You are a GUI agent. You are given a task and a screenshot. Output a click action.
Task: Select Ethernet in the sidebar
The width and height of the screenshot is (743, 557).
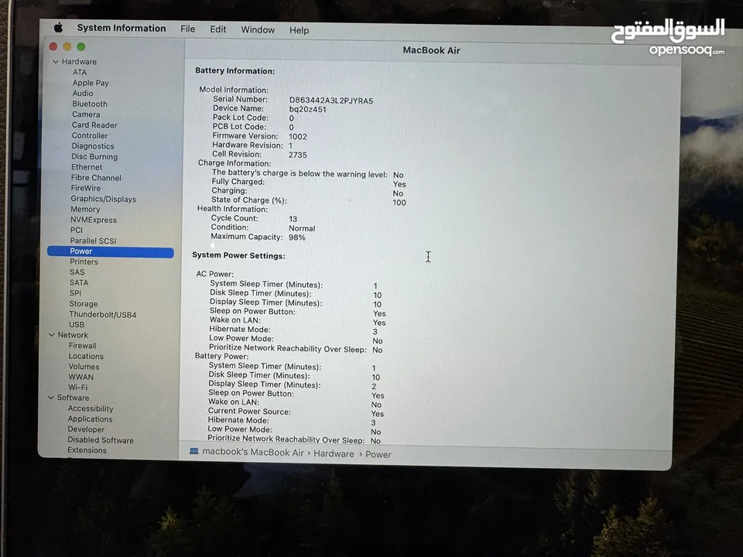(x=87, y=167)
